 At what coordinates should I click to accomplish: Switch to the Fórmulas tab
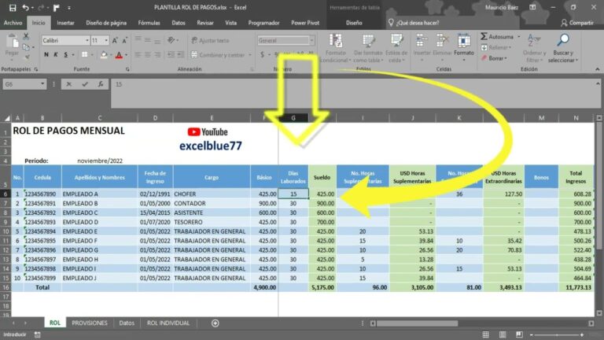[149, 23]
